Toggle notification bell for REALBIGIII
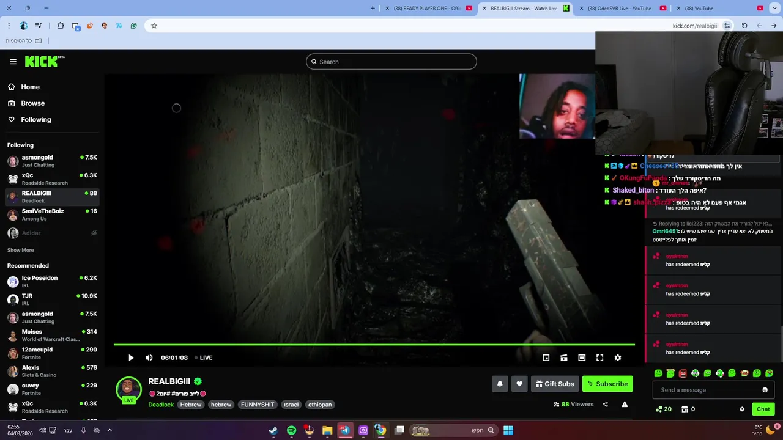 click(500, 384)
